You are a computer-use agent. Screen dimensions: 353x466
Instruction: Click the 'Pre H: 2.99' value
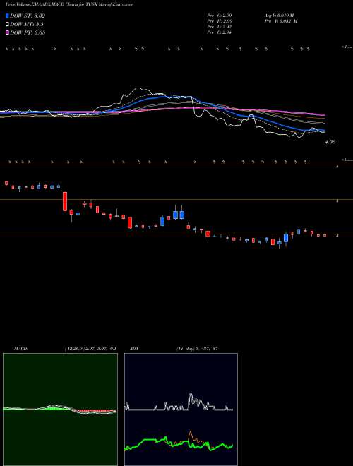pyautogui.click(x=220, y=21)
